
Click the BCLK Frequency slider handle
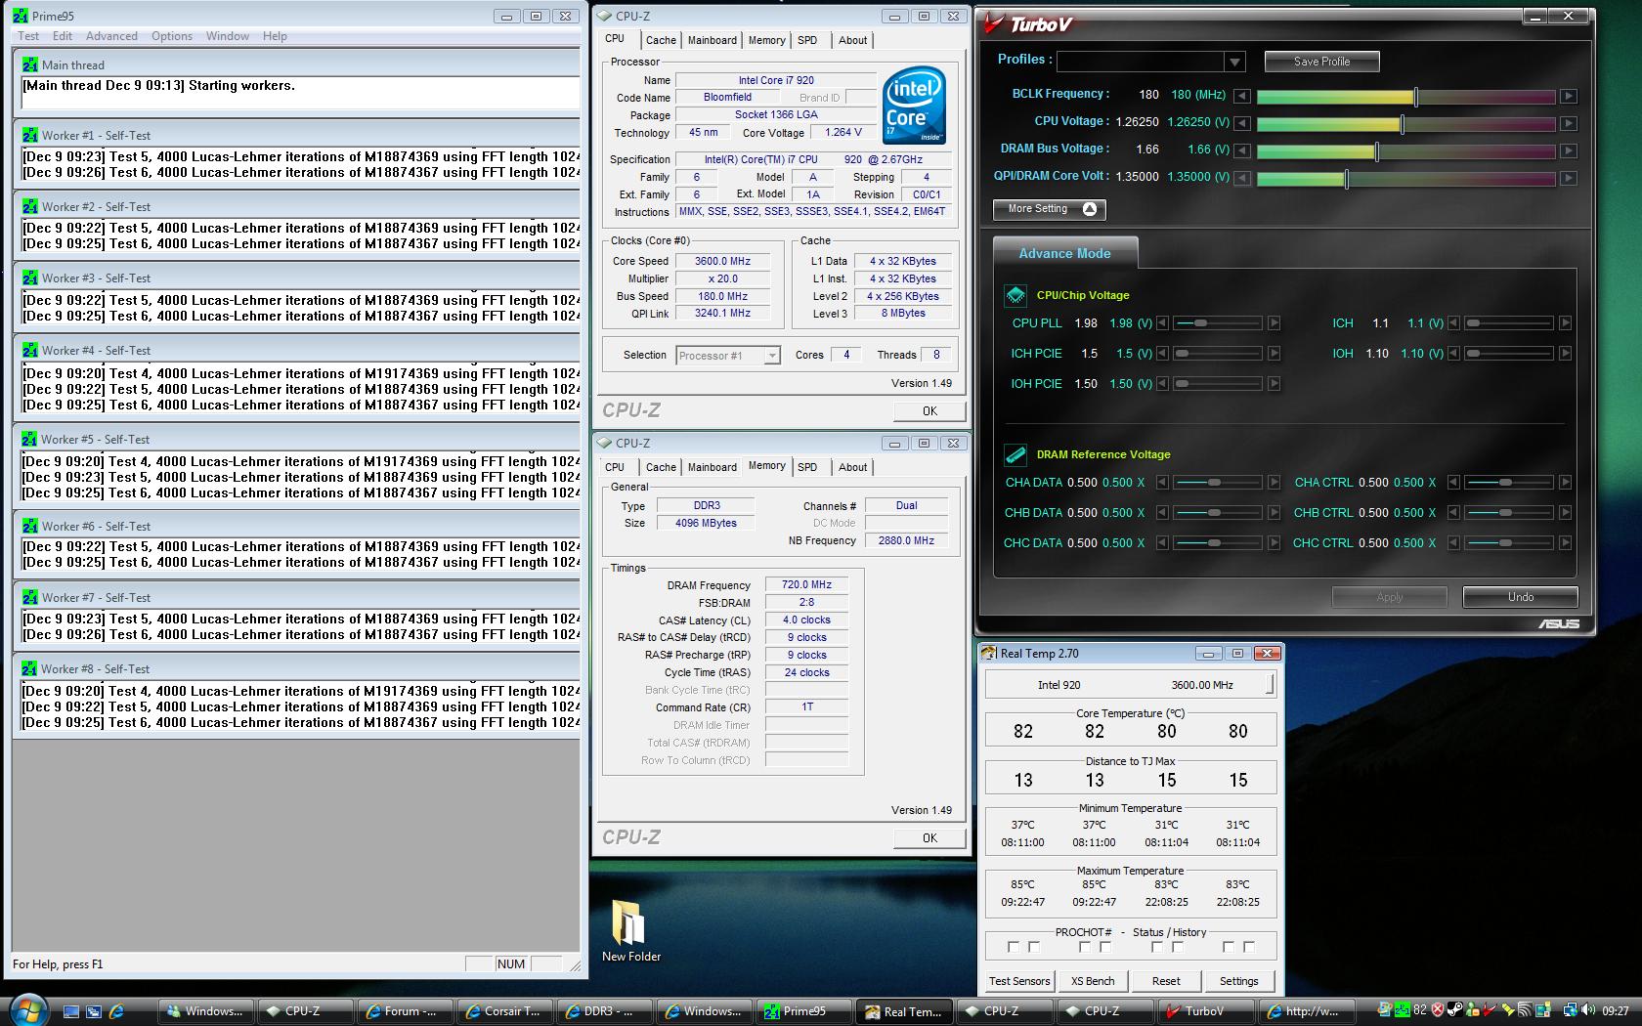tap(1416, 97)
